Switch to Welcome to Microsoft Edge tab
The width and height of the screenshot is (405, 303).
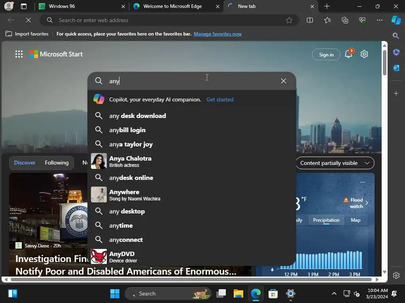(x=176, y=6)
